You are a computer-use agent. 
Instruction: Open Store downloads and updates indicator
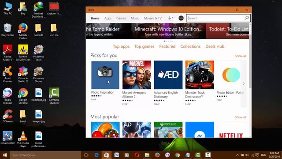tap(171, 18)
